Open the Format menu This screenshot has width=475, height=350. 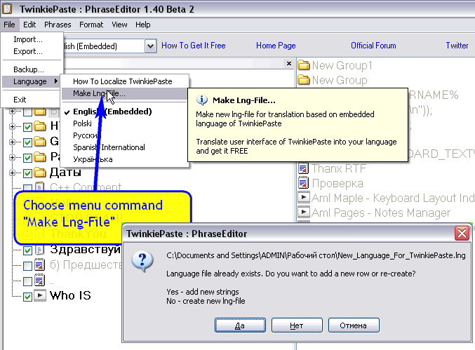tap(91, 25)
